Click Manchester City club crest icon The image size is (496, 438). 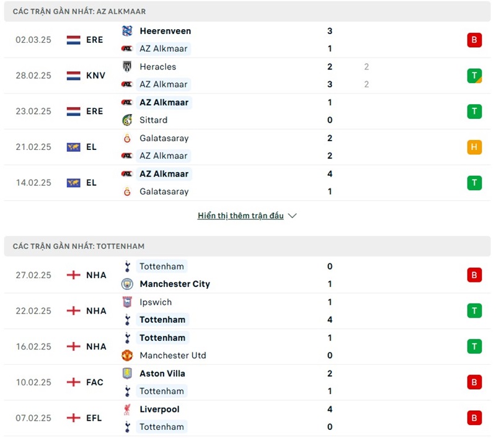tap(127, 284)
